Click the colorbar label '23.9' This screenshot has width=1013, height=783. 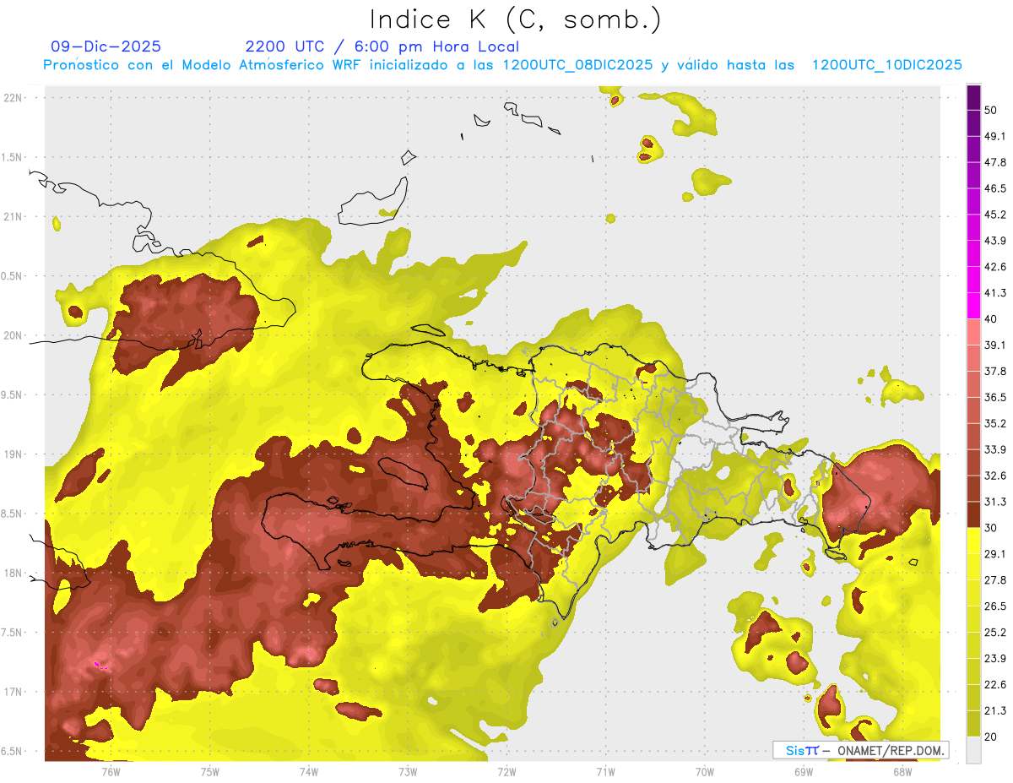click(x=995, y=658)
